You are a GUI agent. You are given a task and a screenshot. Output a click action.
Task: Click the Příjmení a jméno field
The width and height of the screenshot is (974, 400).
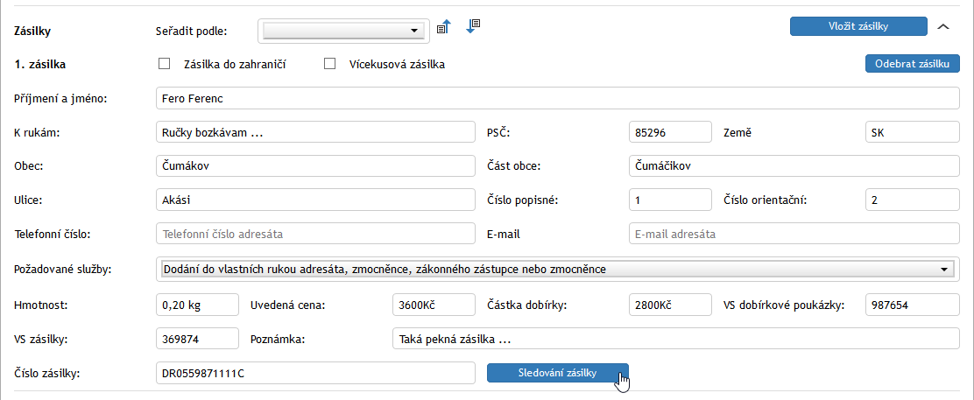(557, 98)
